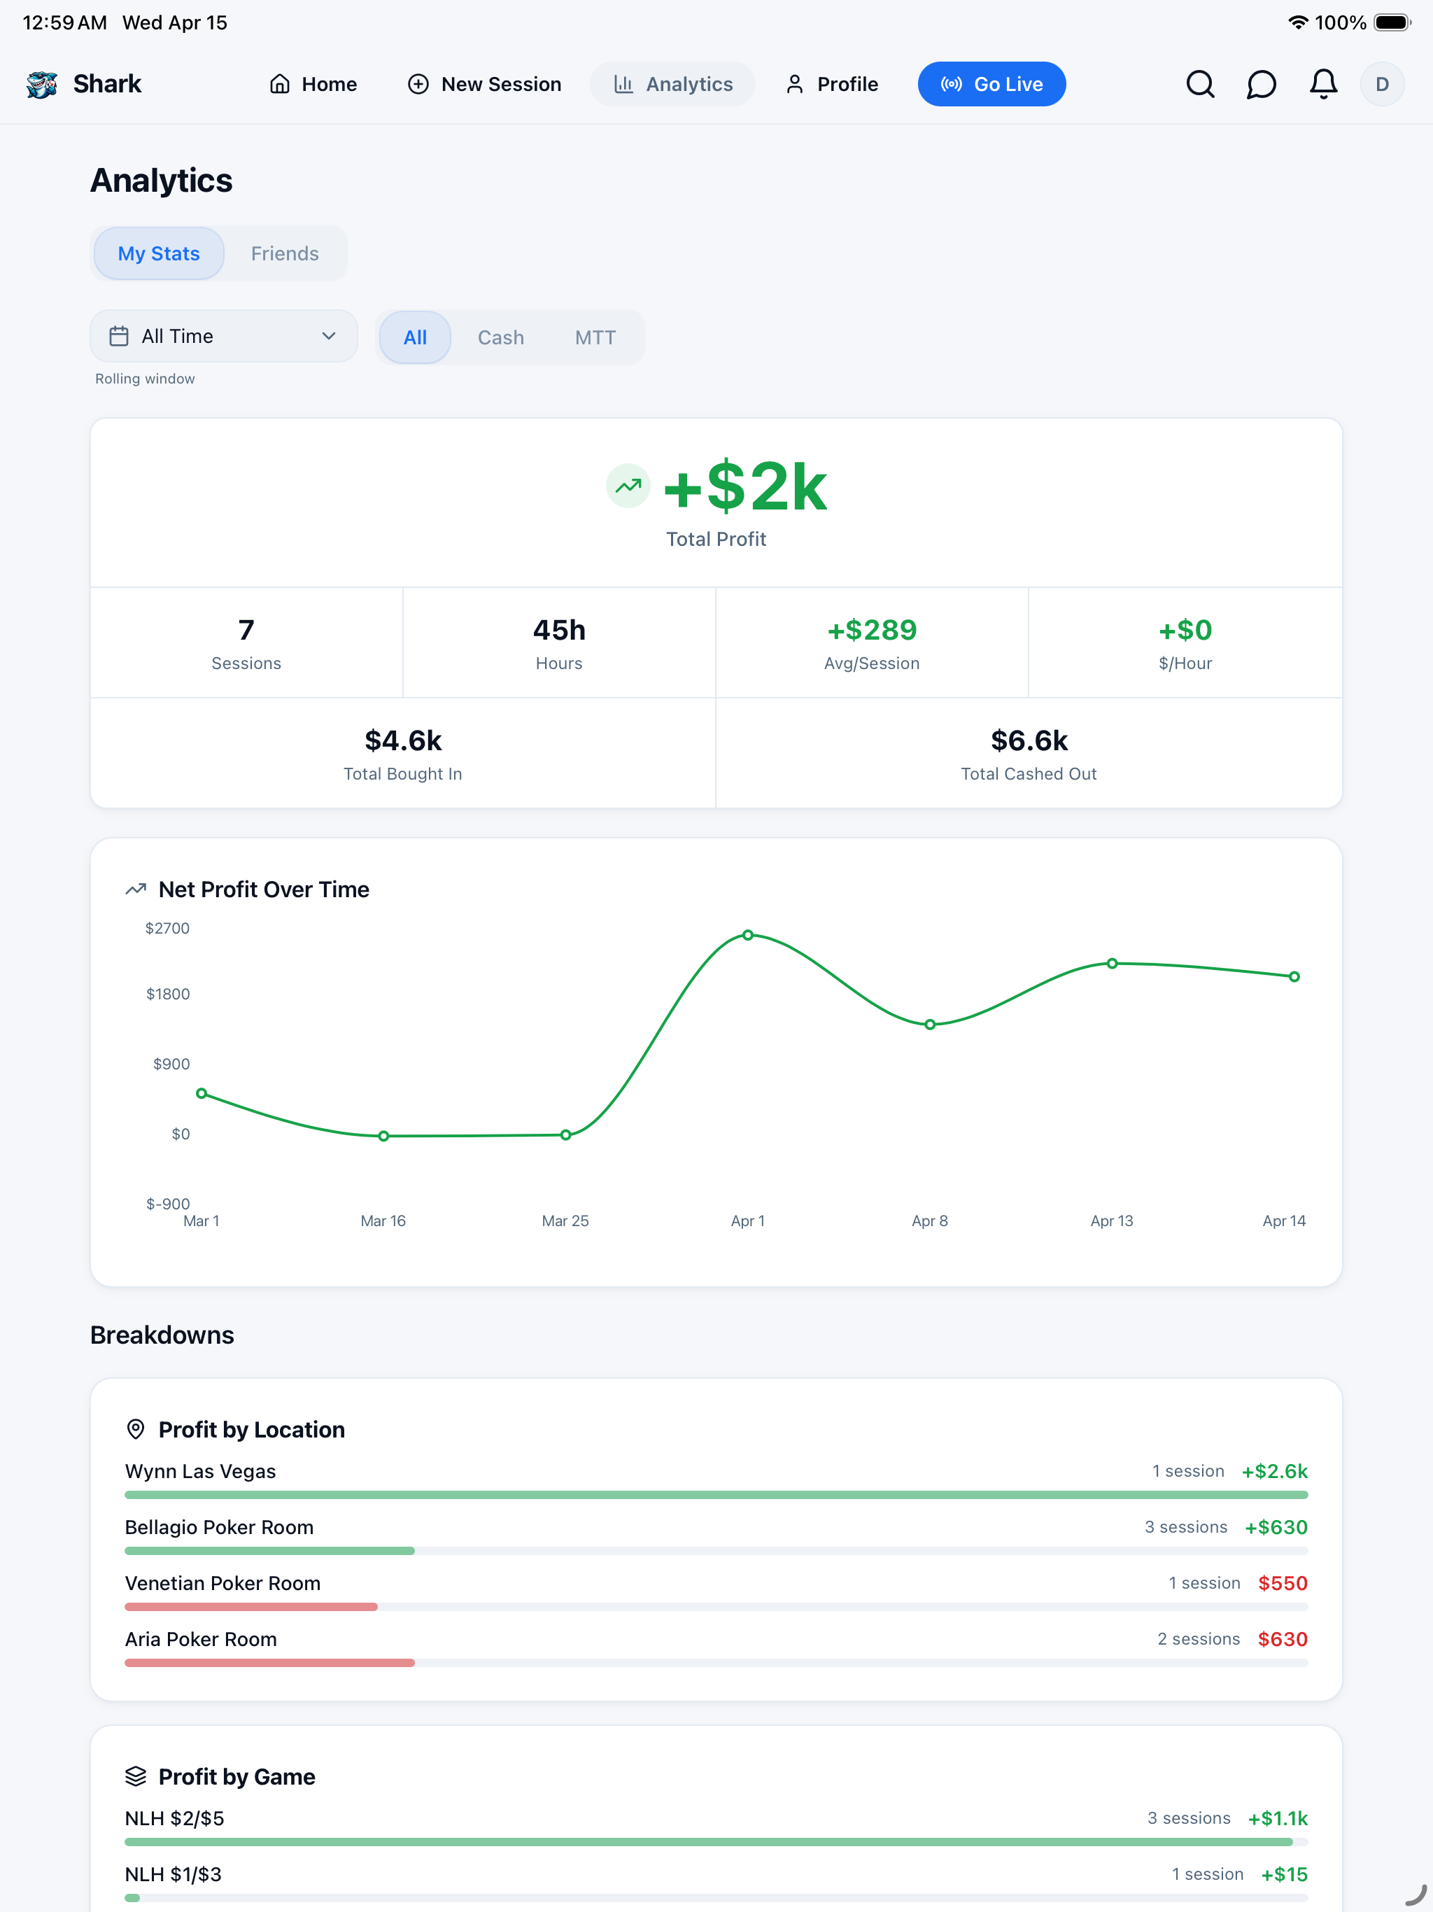Click the NLH $2/$5 game row label

pos(175,1819)
